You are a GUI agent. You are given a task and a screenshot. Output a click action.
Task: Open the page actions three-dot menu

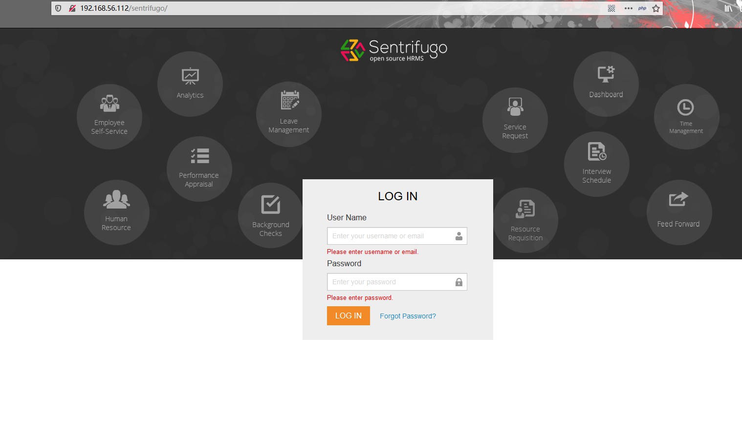629,8
